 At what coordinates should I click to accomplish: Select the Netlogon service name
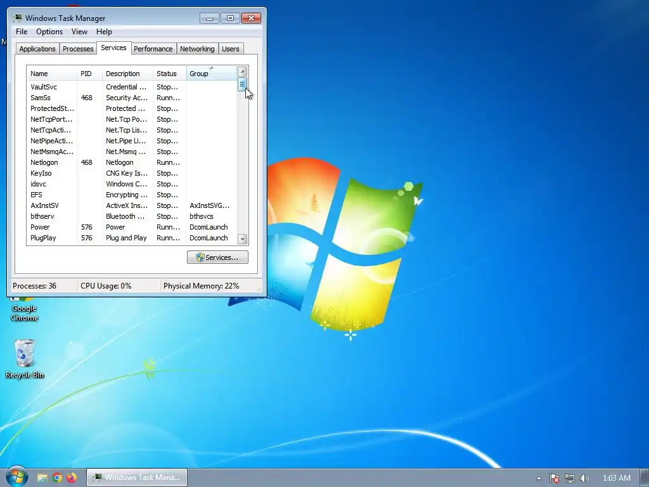tap(44, 162)
